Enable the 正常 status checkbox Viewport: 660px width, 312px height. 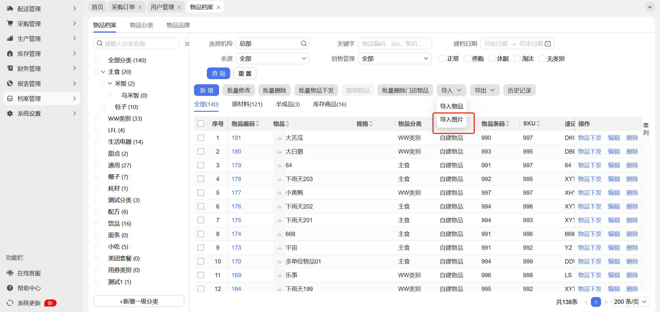point(442,59)
